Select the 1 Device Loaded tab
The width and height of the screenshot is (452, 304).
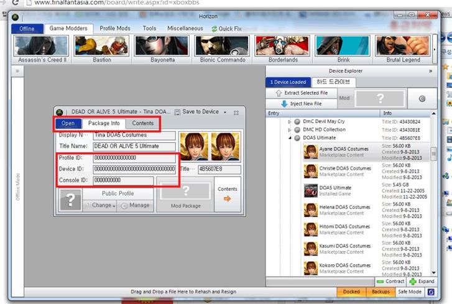(x=288, y=82)
